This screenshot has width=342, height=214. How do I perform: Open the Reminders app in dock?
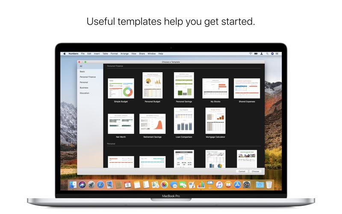(x=146, y=185)
